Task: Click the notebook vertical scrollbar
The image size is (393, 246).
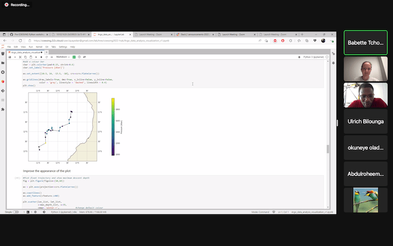Action: [327, 149]
